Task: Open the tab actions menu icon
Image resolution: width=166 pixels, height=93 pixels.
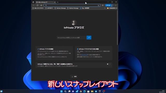Action: click(x=33, y=2)
